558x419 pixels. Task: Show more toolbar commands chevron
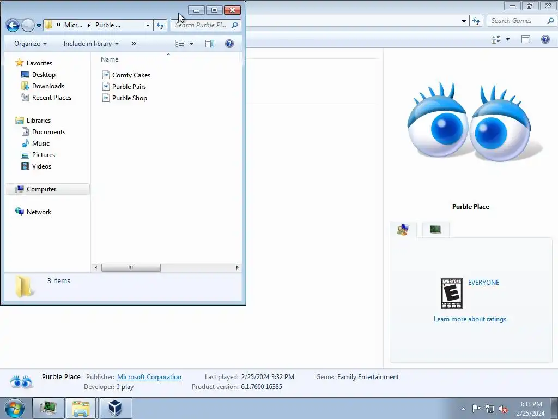134,44
